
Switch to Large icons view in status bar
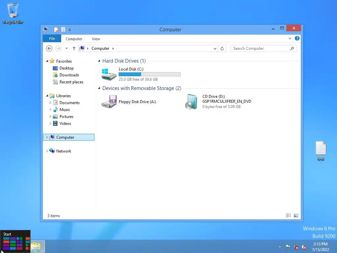coord(296,215)
